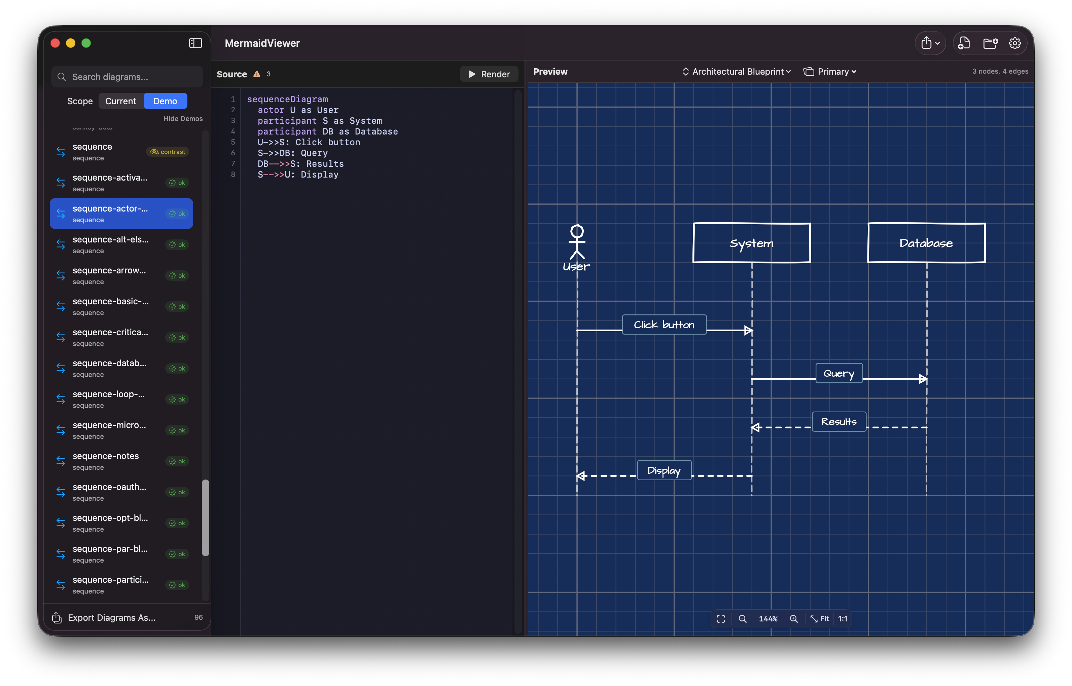Click the zoom in magnifier
The image size is (1072, 686).
[x=794, y=619]
